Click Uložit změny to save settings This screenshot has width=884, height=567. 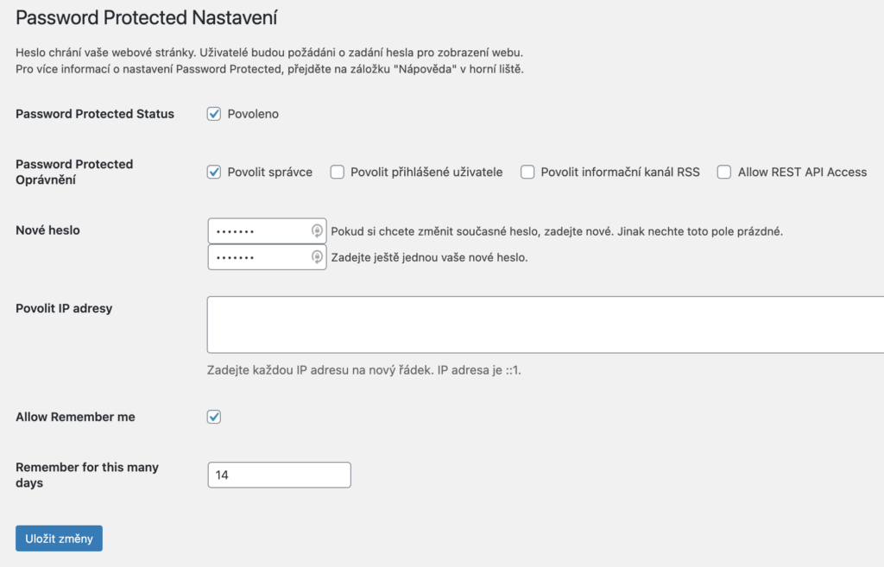[60, 539]
